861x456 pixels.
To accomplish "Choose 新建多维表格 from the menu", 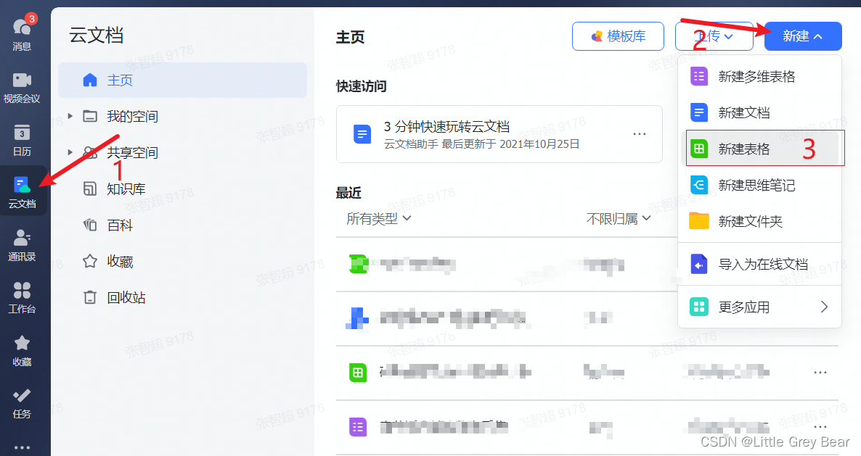I will [x=759, y=77].
